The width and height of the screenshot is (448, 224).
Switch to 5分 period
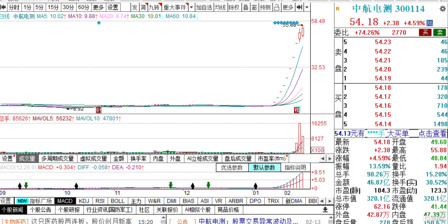pyautogui.click(x=39, y=7)
